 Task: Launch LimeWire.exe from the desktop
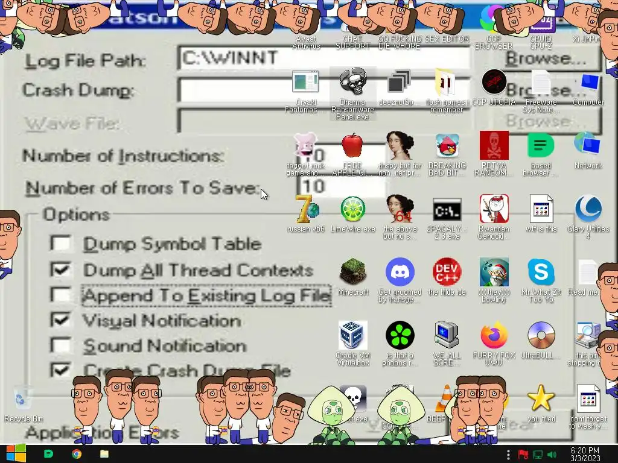[x=352, y=209]
